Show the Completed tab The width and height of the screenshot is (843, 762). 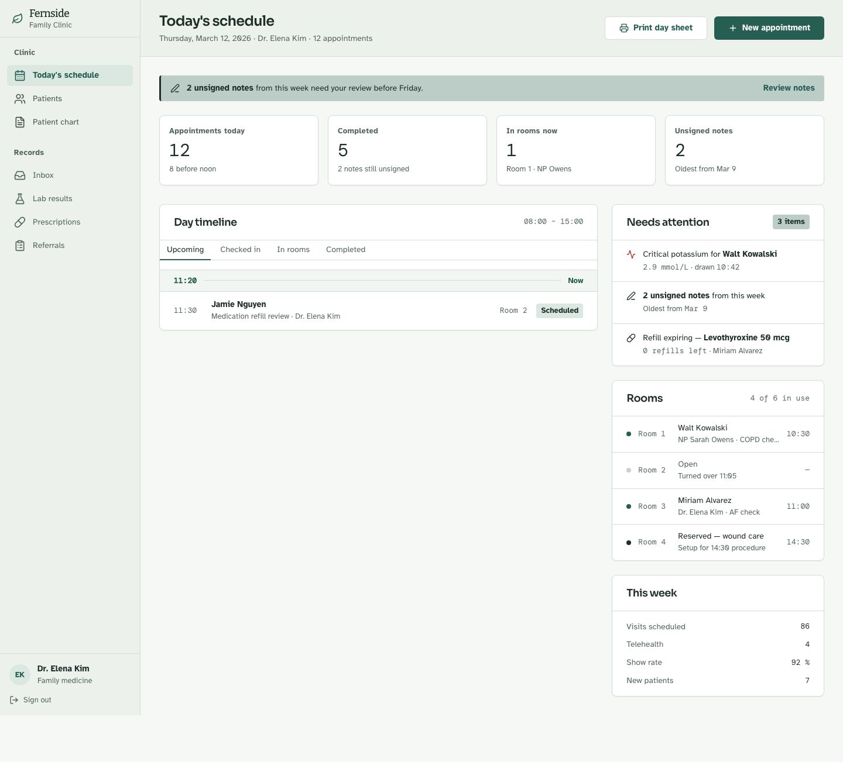pos(345,250)
